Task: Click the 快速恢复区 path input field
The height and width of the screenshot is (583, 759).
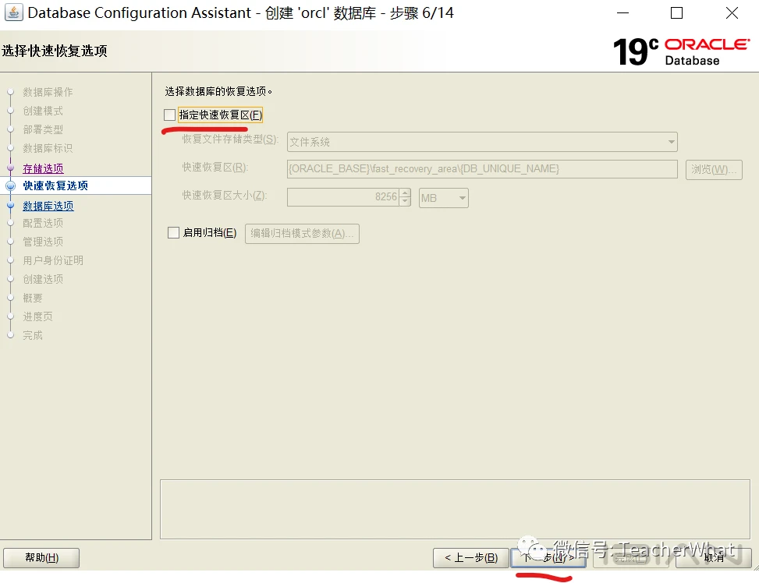Action: click(x=482, y=169)
